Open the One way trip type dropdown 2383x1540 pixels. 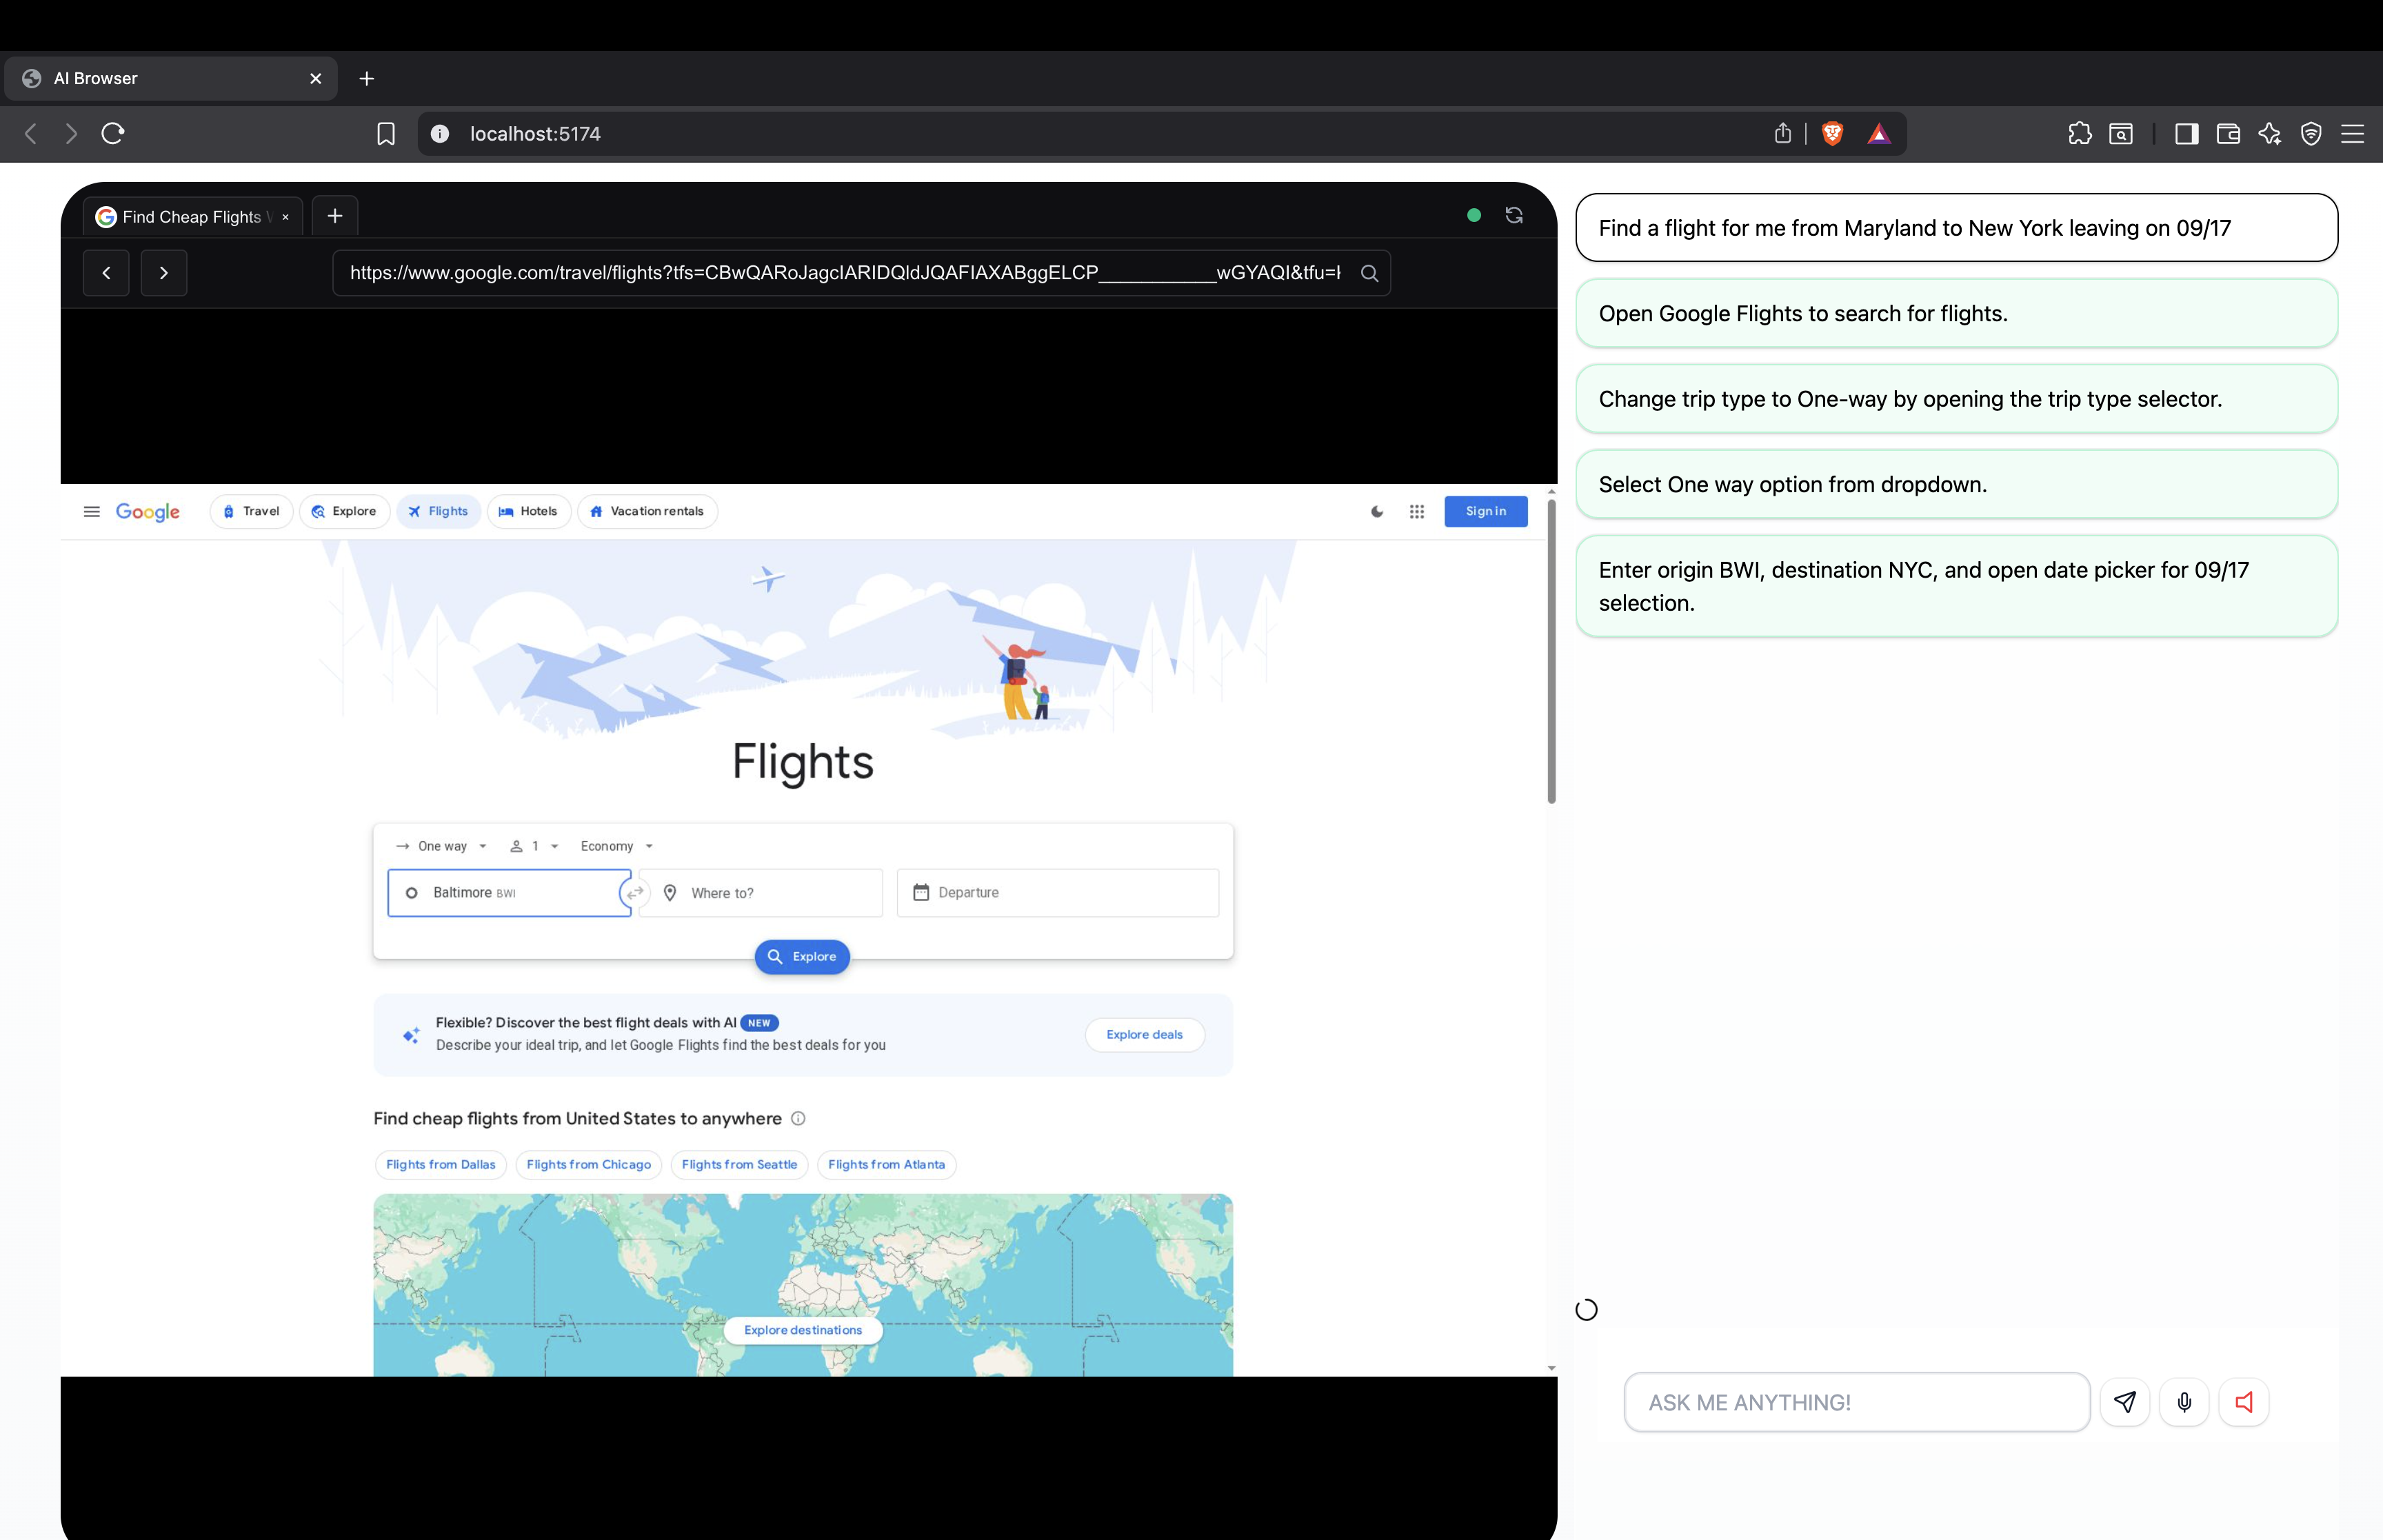click(x=442, y=846)
